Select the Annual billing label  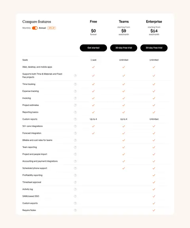point(42,28)
